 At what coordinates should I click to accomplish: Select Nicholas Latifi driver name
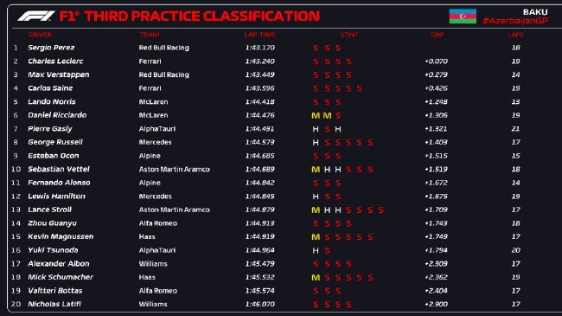[x=54, y=304]
